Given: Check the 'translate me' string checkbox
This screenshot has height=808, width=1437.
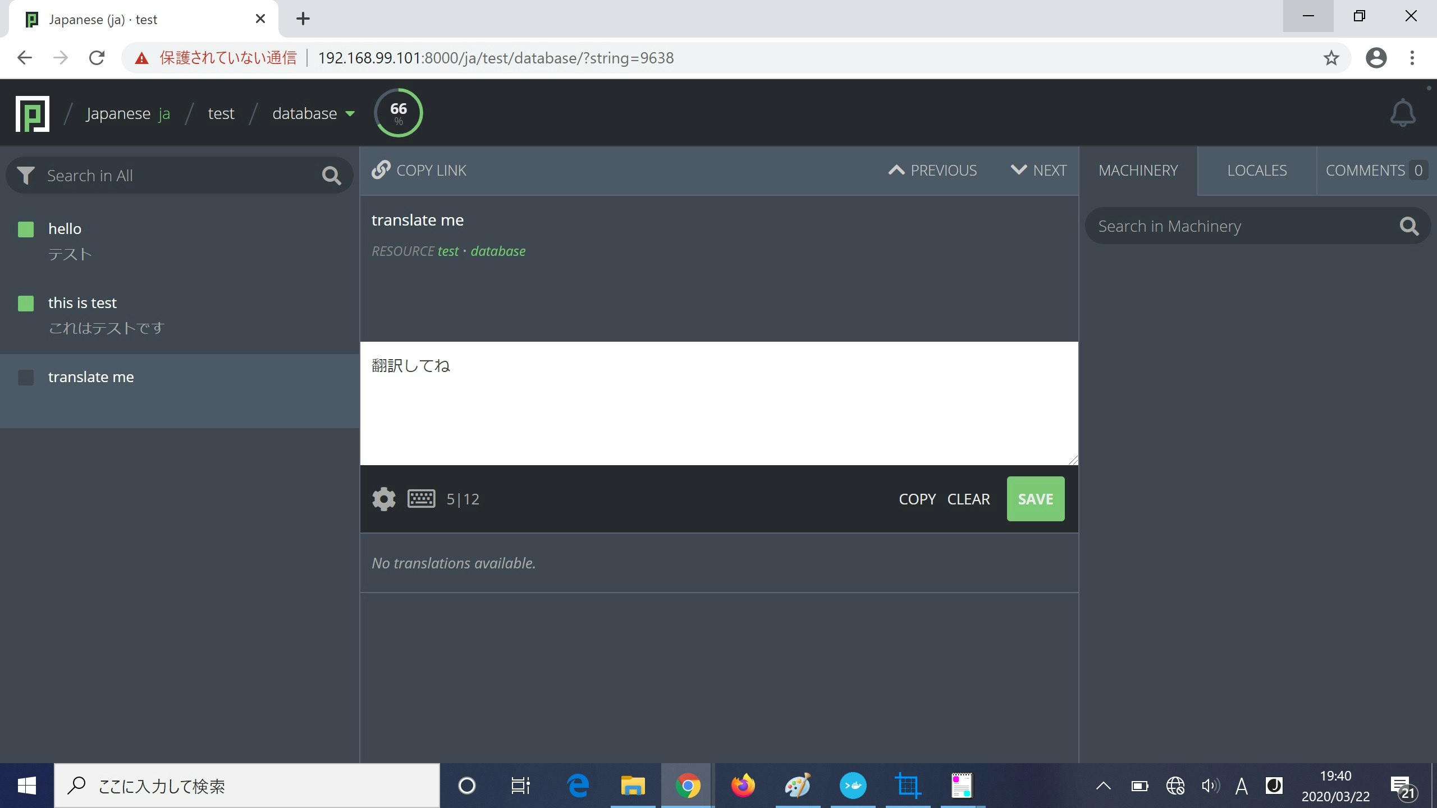Looking at the screenshot, I should pos(26,378).
